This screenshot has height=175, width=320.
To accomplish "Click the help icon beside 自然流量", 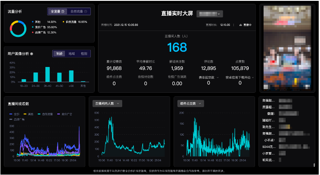I will pos(86,12).
